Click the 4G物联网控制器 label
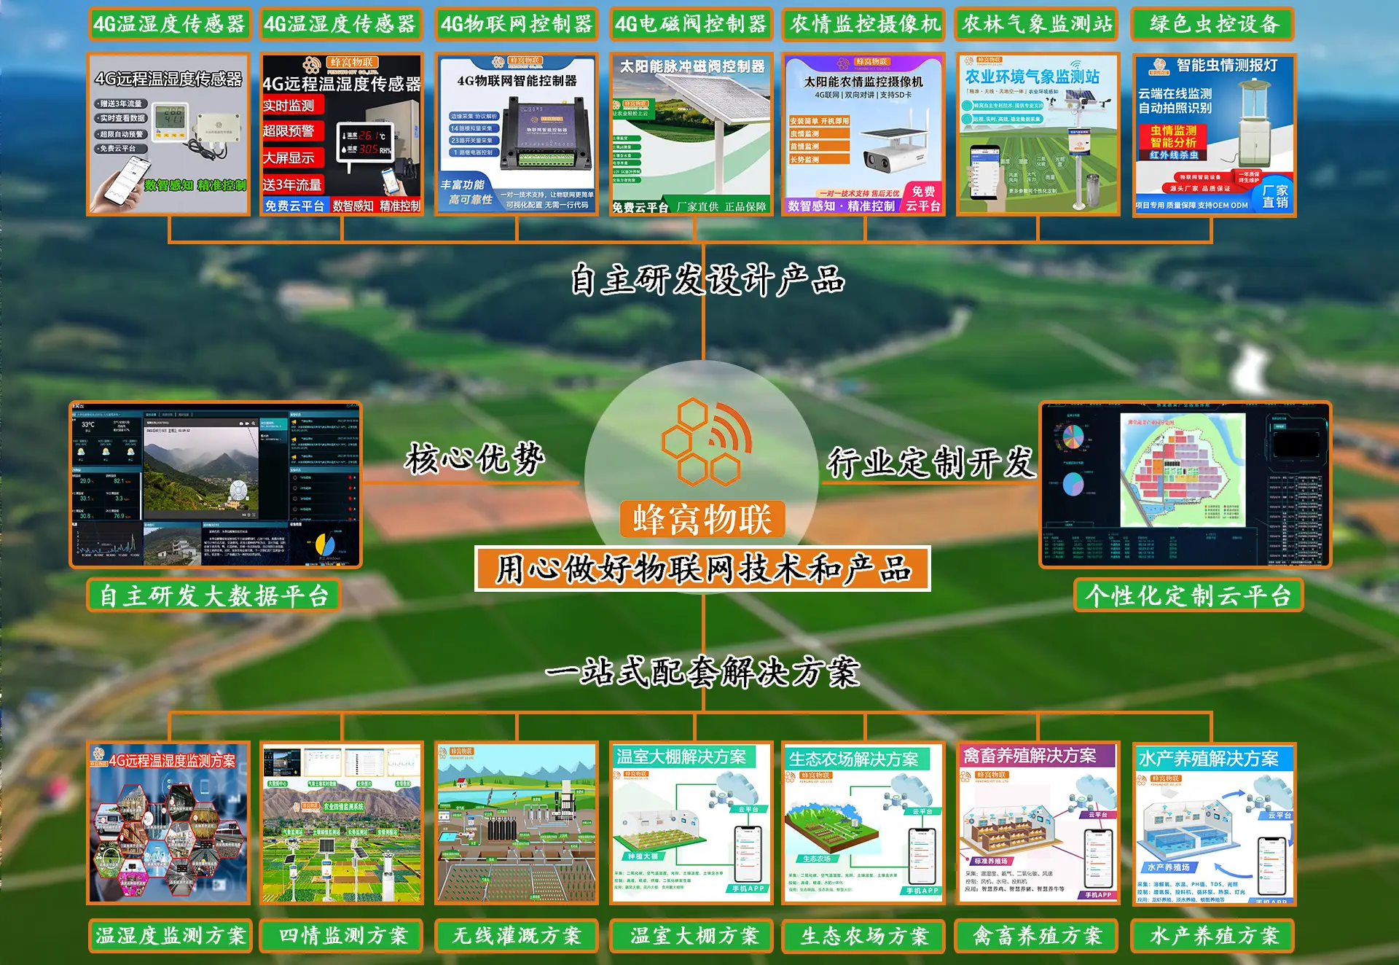Screen dimensions: 1399x965 point(517,24)
